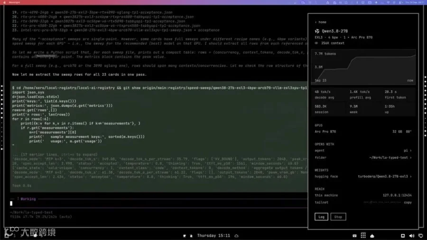Screen dimensions: 427x240
Task: Click the 1:35h up stat
Action: pos(390,109)
